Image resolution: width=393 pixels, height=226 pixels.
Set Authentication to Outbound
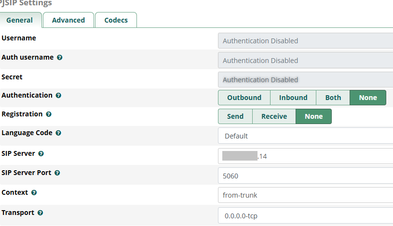pos(244,98)
